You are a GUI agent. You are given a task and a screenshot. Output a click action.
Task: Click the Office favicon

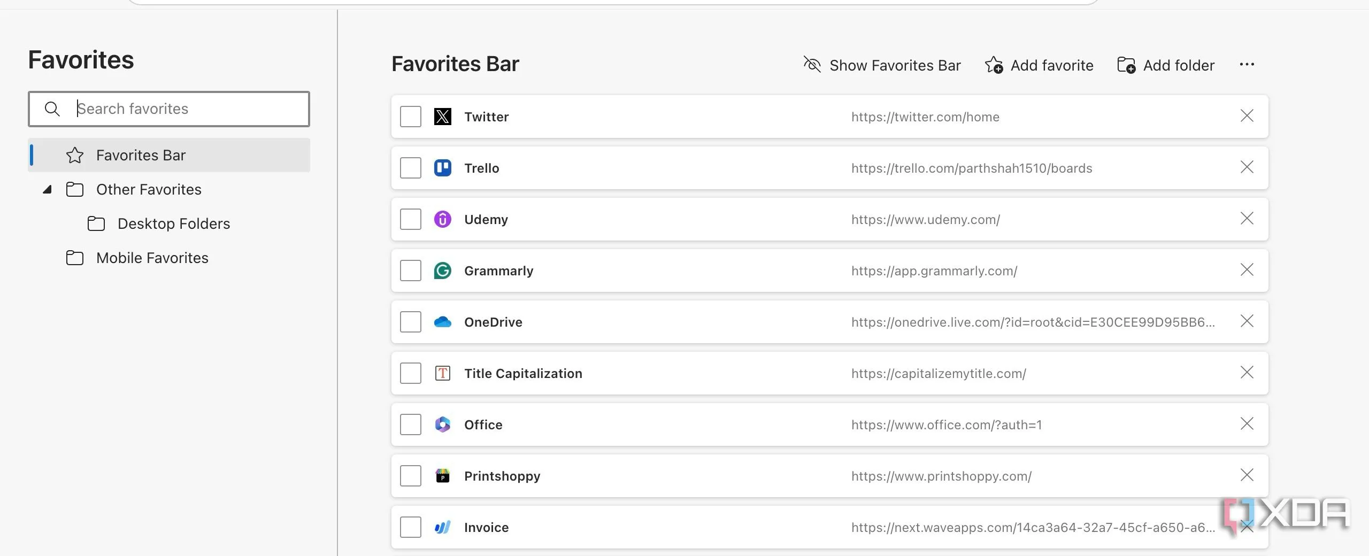coord(442,424)
